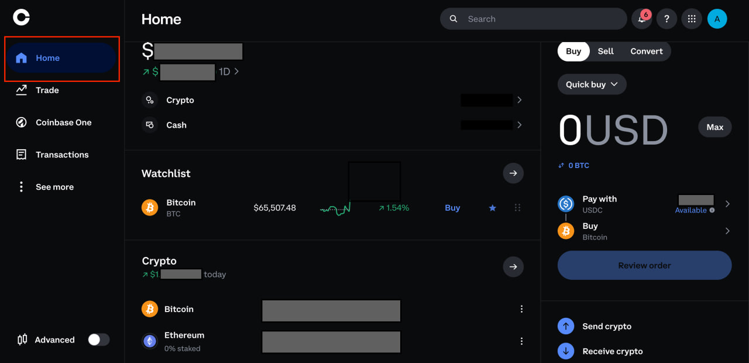
Task: Click Bitcoin icon in order panel
Action: (x=566, y=231)
